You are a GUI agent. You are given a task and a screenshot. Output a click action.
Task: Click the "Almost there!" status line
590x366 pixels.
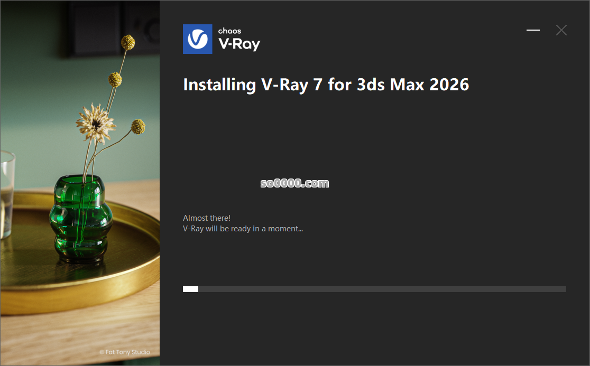click(x=207, y=218)
